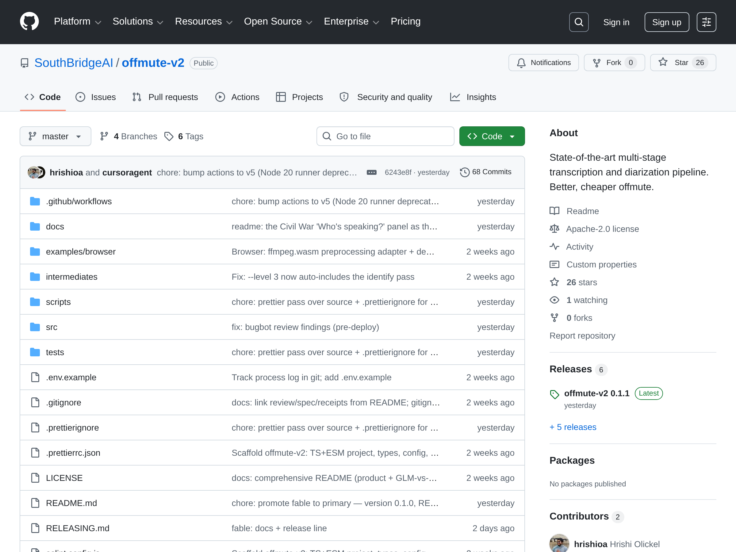Click the commit message ellipsis icon
The height and width of the screenshot is (552, 736).
(371, 172)
